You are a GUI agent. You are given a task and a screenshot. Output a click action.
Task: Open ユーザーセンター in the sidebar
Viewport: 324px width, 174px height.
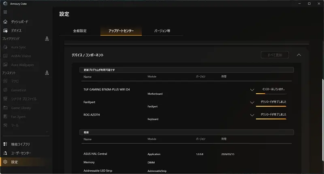point(21,153)
